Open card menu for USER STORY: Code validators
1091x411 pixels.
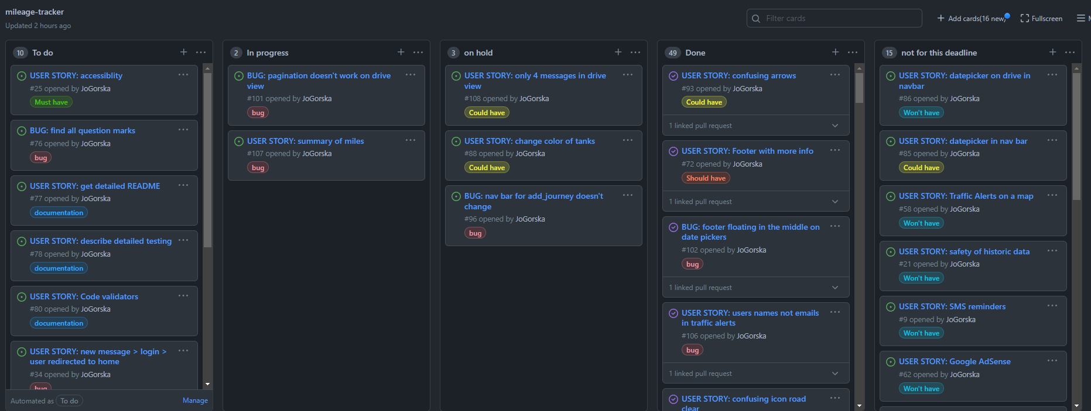(x=183, y=296)
